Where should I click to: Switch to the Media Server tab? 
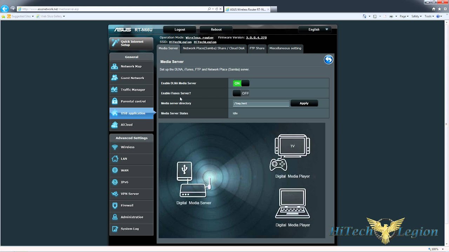[168, 48]
